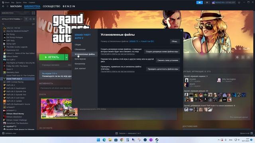Switch to Big Picture mode icon
The height and width of the screenshot is (143, 255).
239,2
